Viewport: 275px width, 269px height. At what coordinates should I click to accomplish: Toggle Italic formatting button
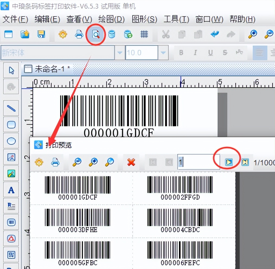coord(195,52)
